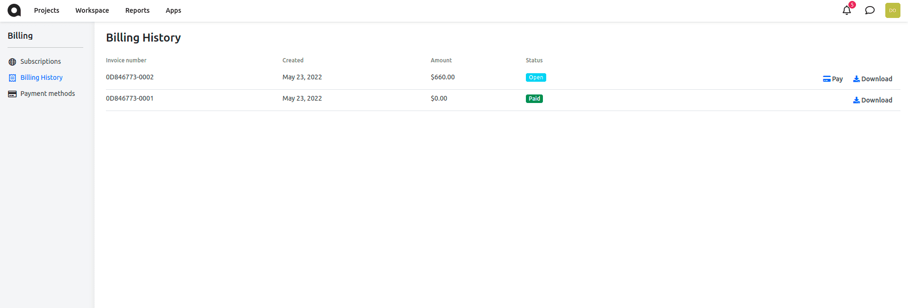The height and width of the screenshot is (308, 908).
Task: Click download arrow icon for invoice 0002
Action: tap(856, 79)
